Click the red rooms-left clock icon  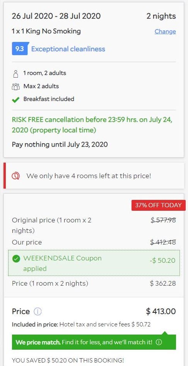[x=16, y=176]
